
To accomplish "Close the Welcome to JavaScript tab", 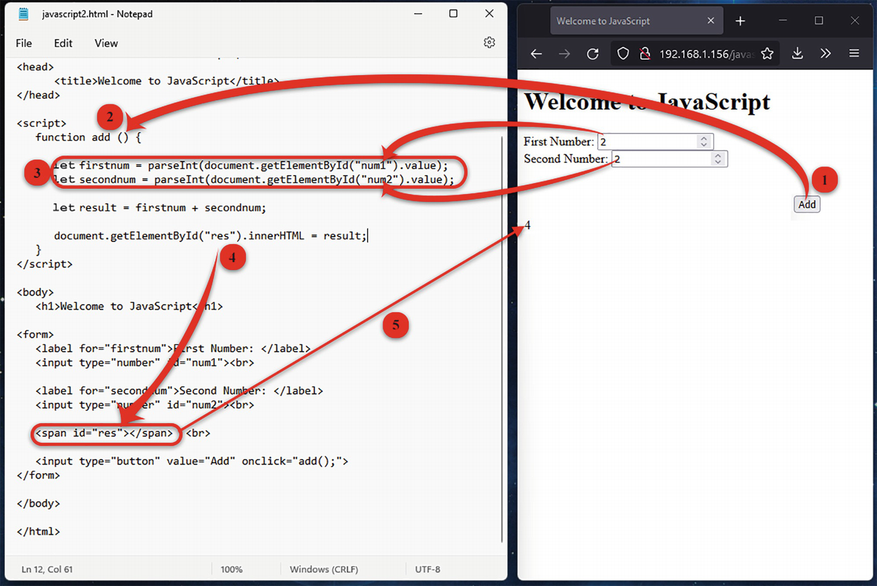I will click(x=711, y=21).
